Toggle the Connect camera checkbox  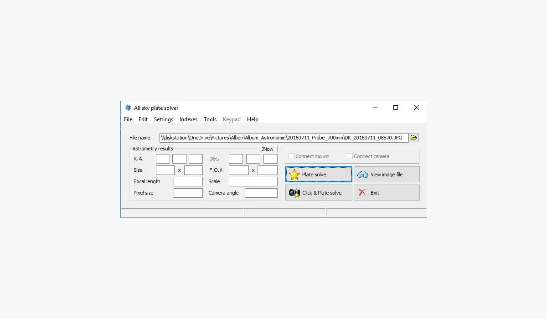pos(350,156)
